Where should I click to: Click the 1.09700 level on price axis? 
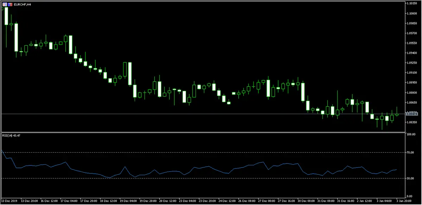(411, 33)
